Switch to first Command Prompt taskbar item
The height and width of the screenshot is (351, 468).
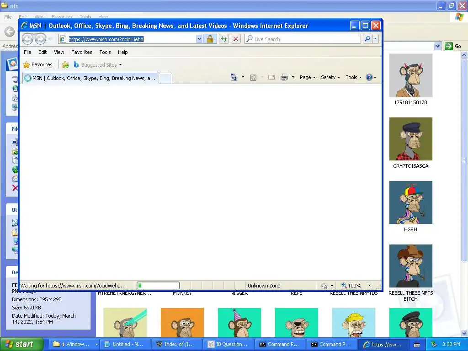281,344
